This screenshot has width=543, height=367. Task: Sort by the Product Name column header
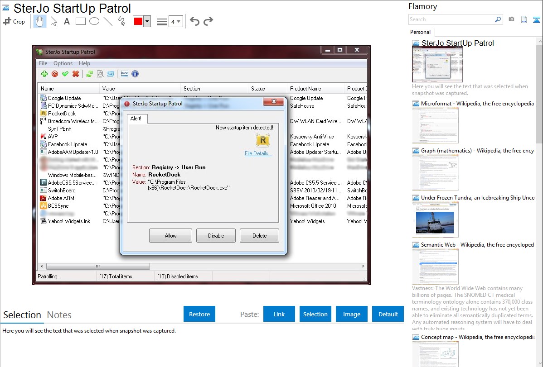click(315, 89)
